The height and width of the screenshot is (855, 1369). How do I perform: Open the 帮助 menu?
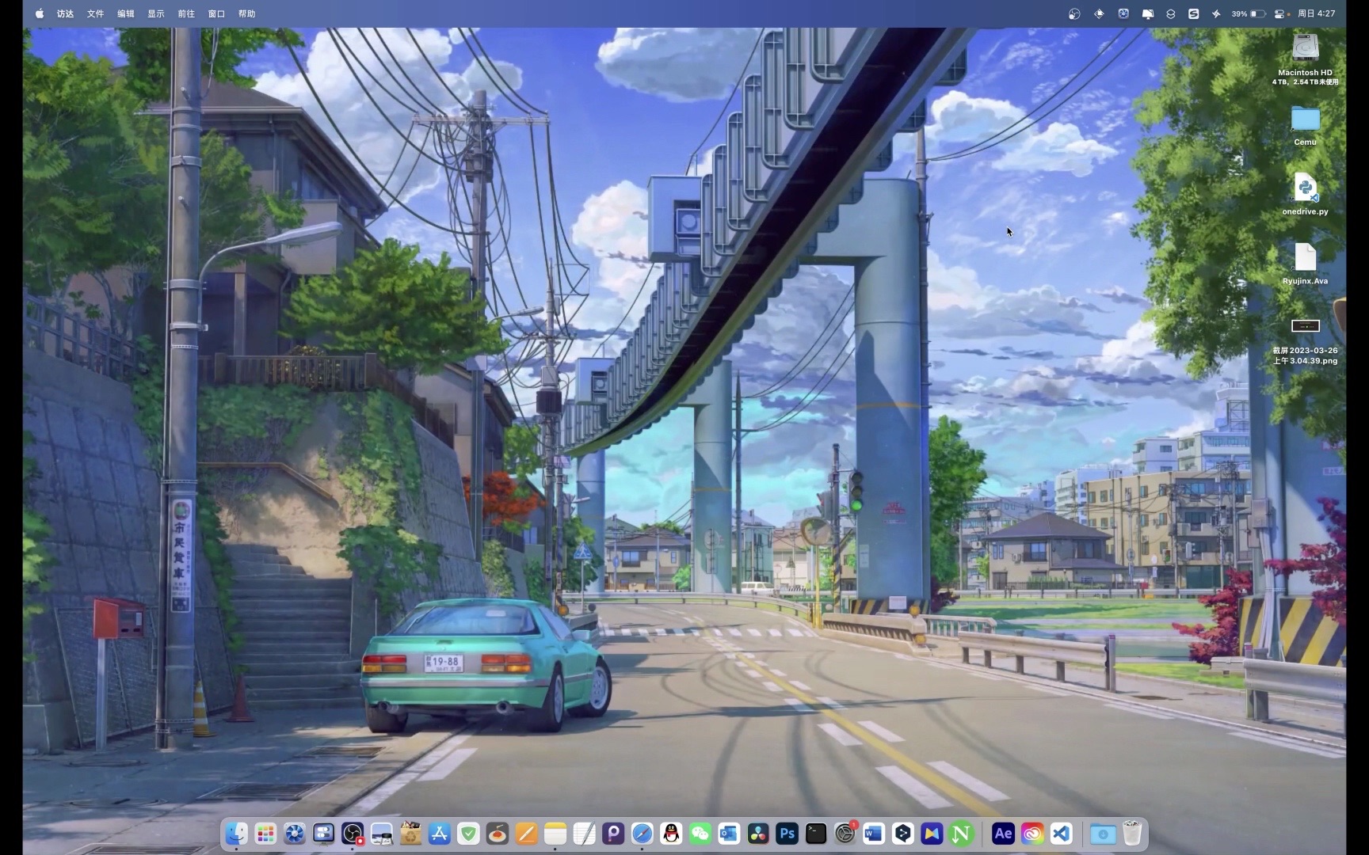247,13
